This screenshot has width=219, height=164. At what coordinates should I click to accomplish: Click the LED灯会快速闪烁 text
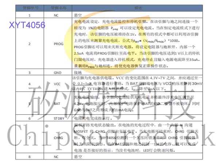point(159,150)
